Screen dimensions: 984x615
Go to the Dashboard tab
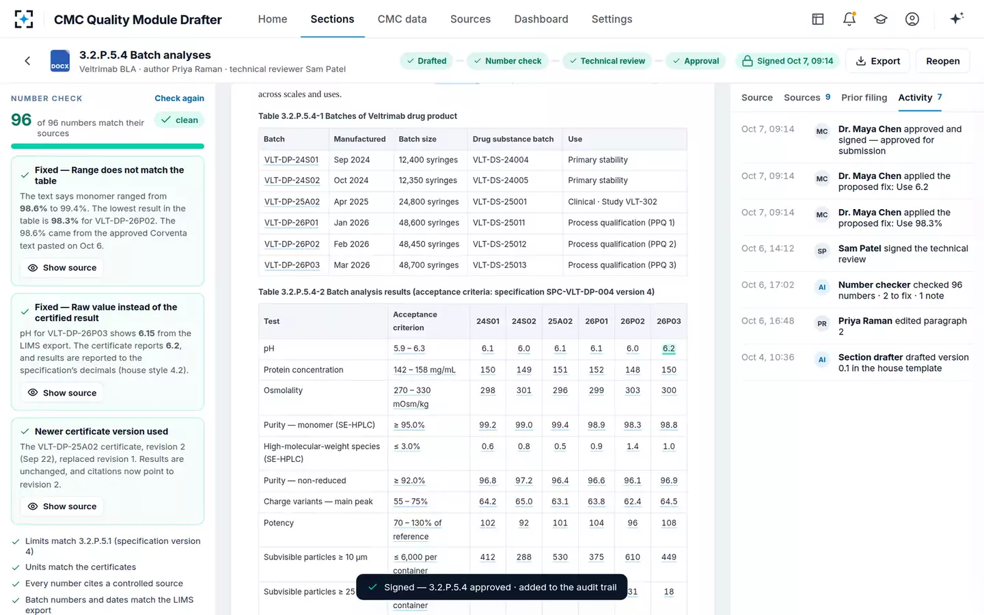pos(541,19)
